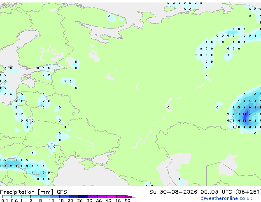Viewport: 261px width, 202px height.
Task: Pick the 45–50 mm legend color swatch
Action: click(121, 197)
